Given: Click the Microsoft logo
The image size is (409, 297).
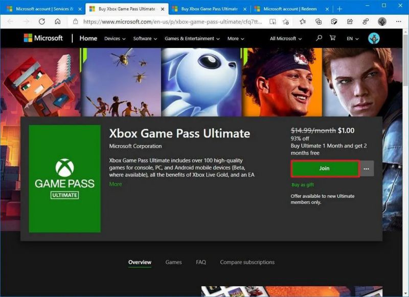Looking at the screenshot, I should pos(43,38).
